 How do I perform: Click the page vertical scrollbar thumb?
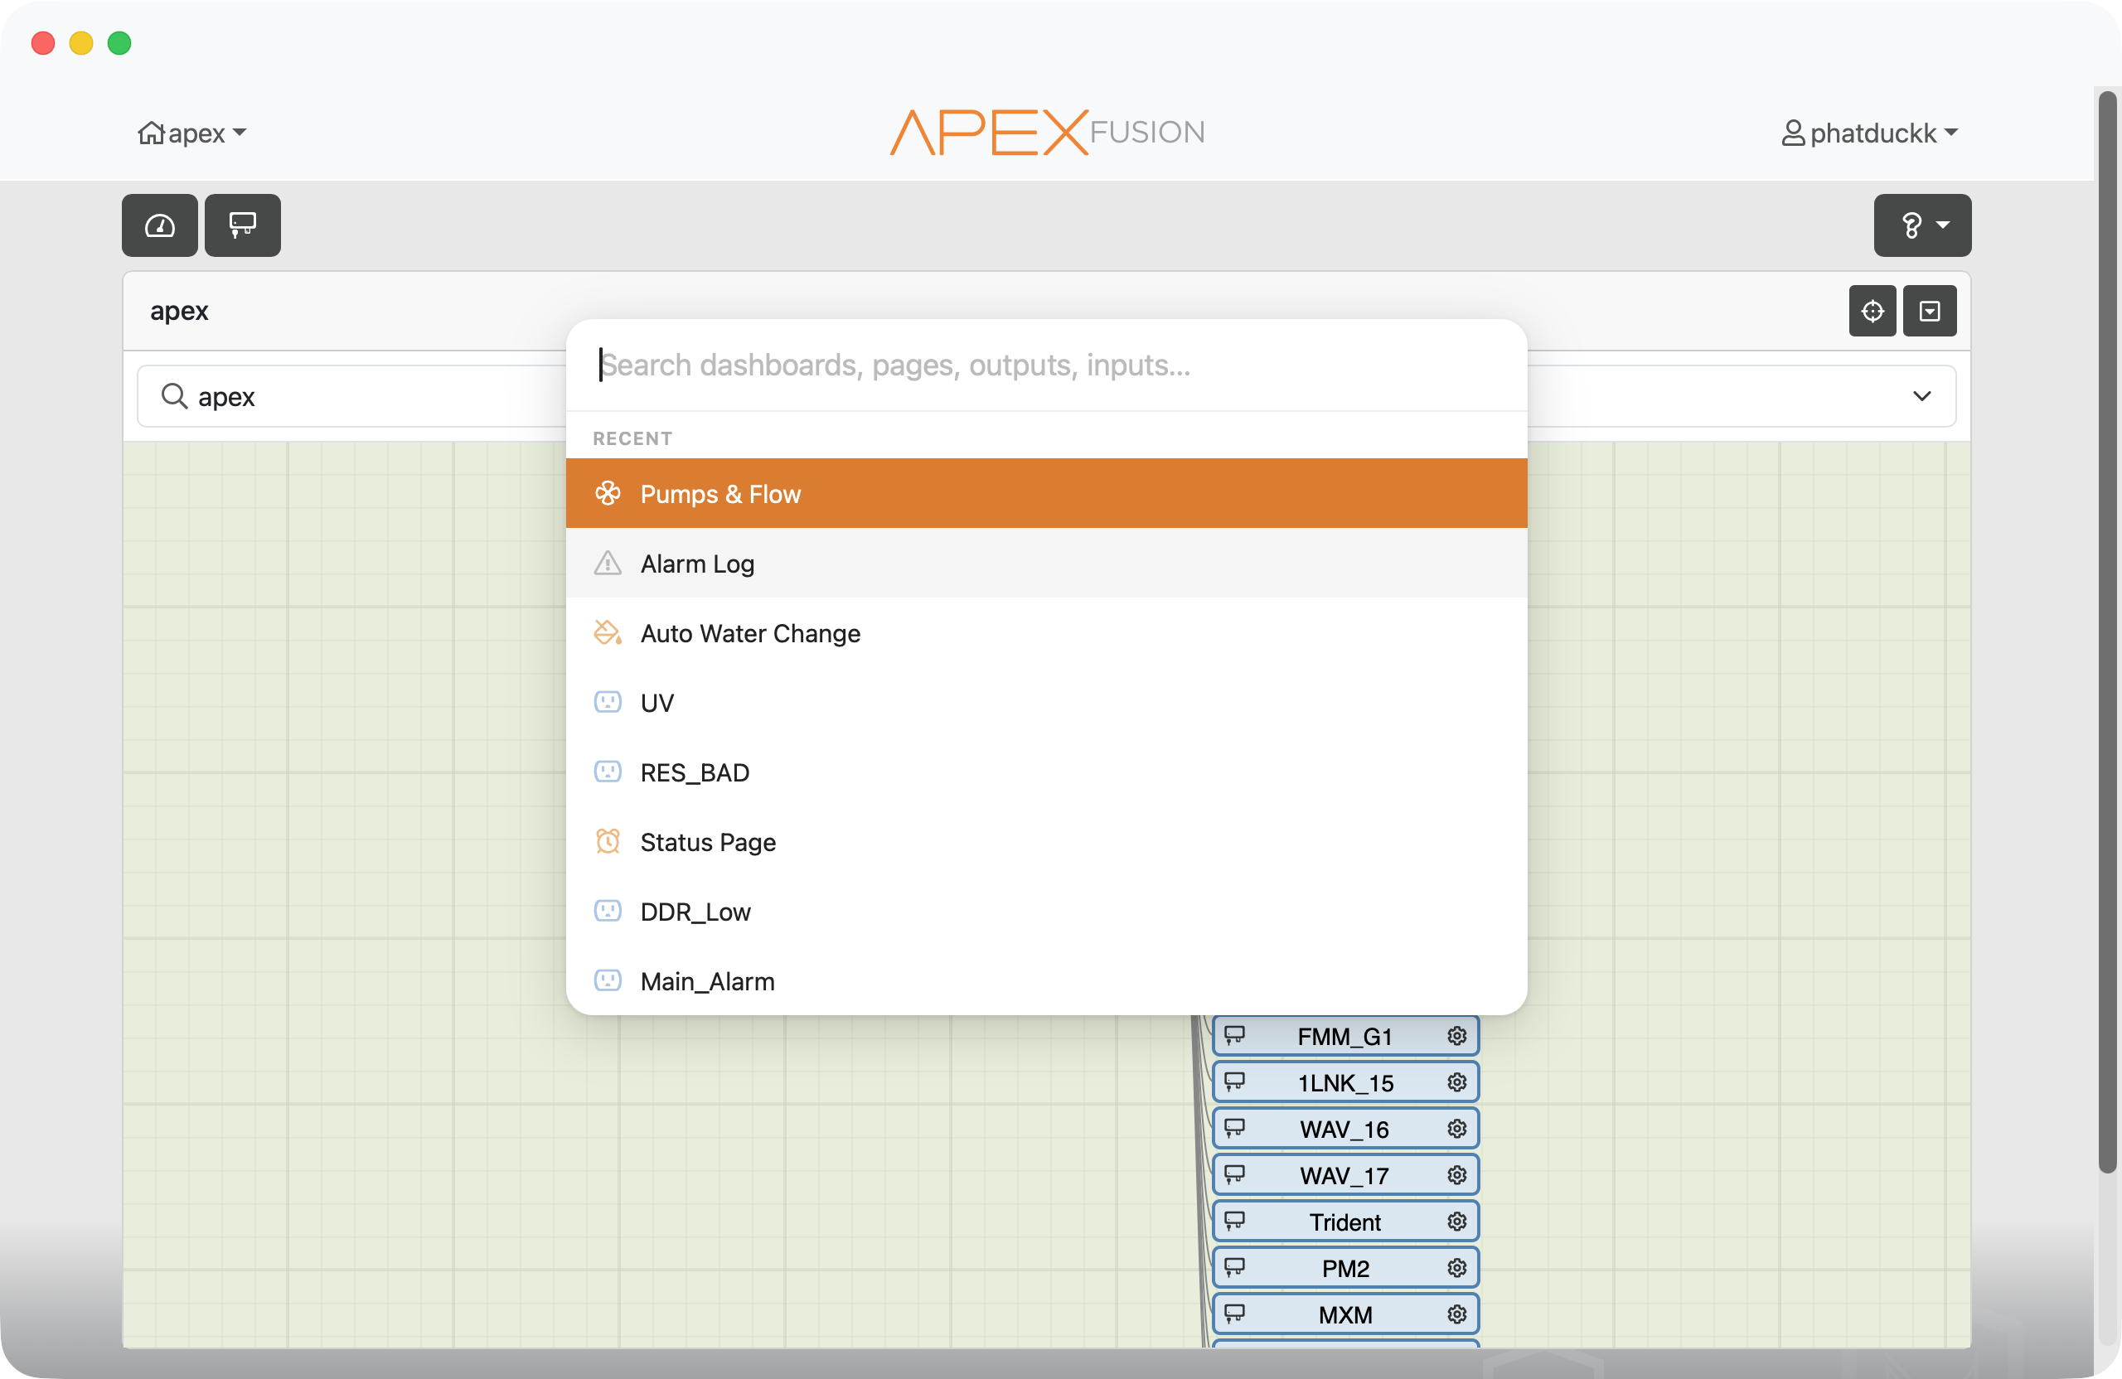click(x=2108, y=632)
